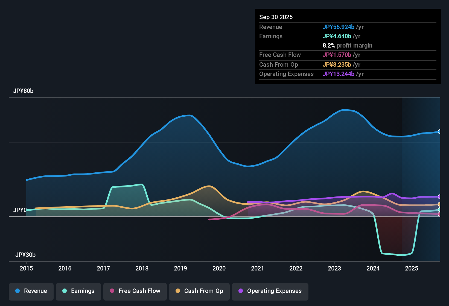This screenshot has width=449, height=306.
Task: Select the Operating Expenses legend entry
Action: pos(270,291)
